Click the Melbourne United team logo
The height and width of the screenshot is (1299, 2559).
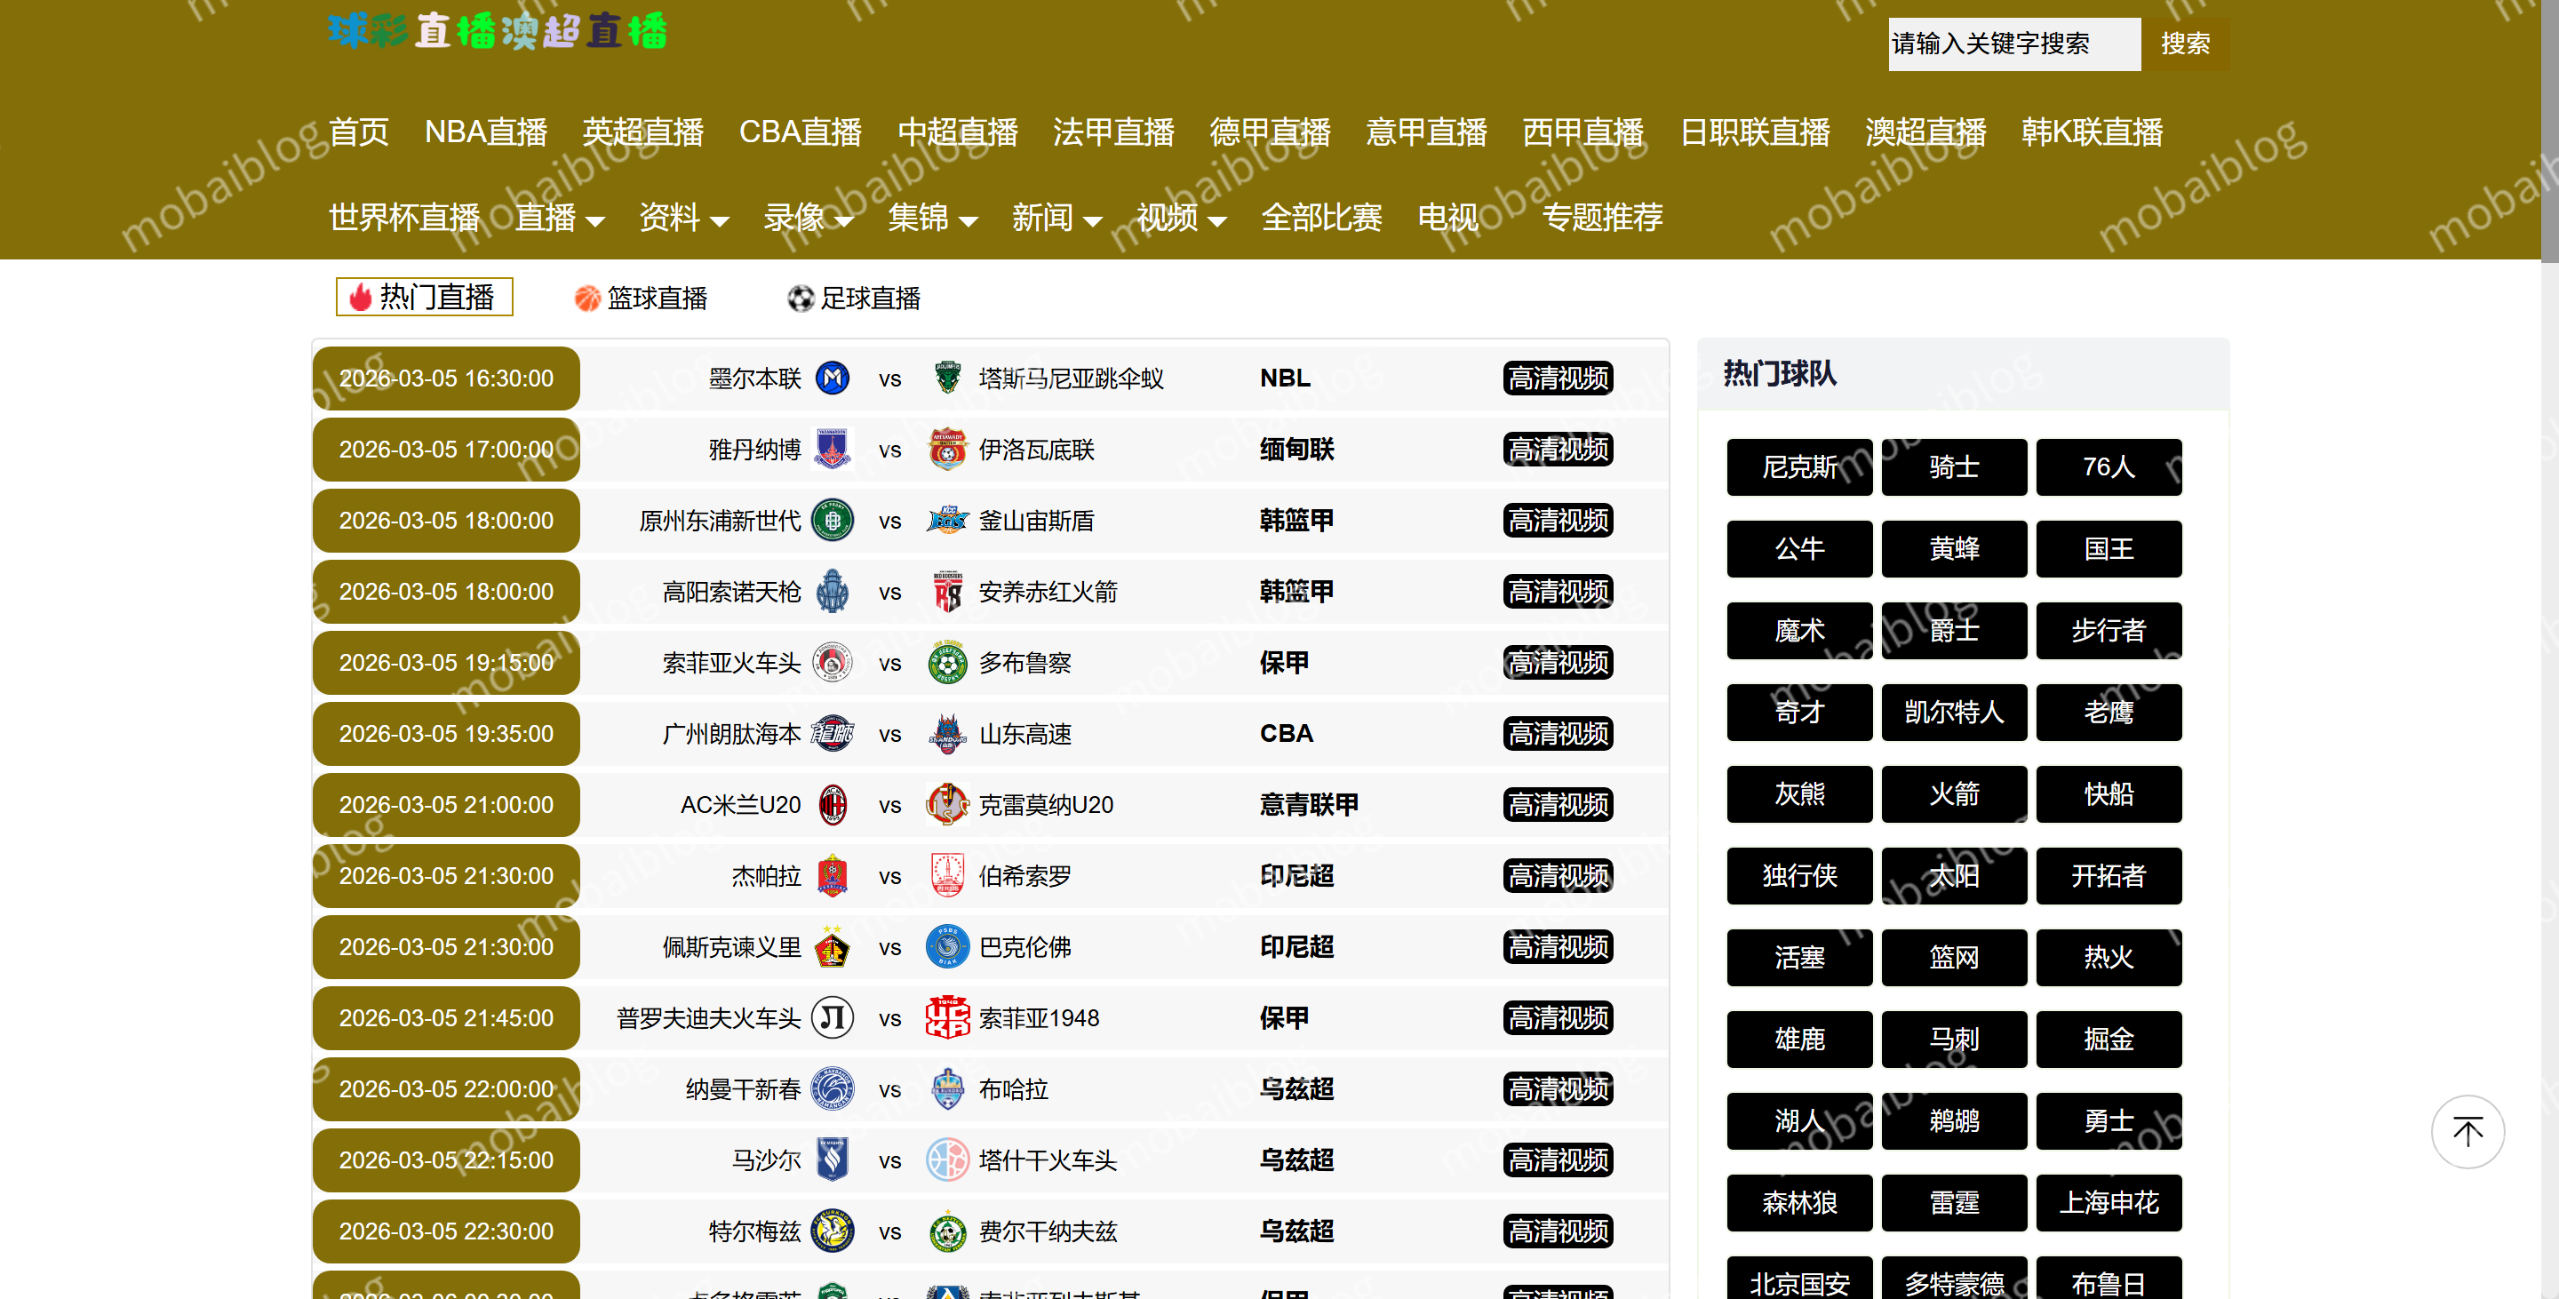tap(833, 379)
